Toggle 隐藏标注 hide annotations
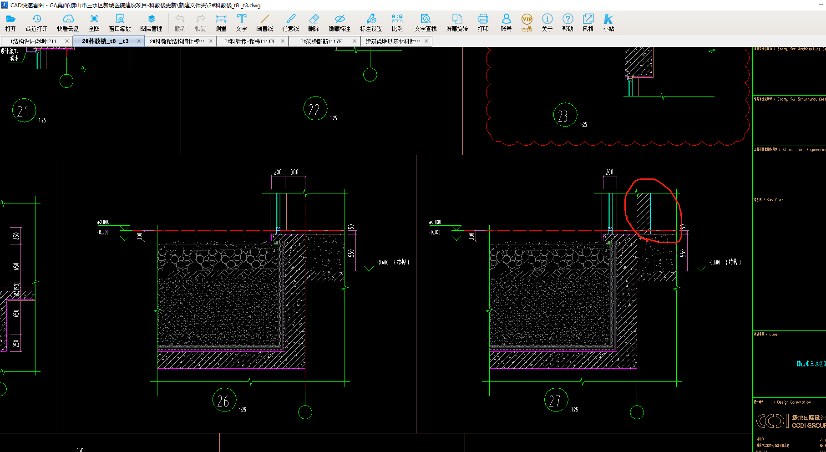This screenshot has height=452, width=826. (x=340, y=22)
